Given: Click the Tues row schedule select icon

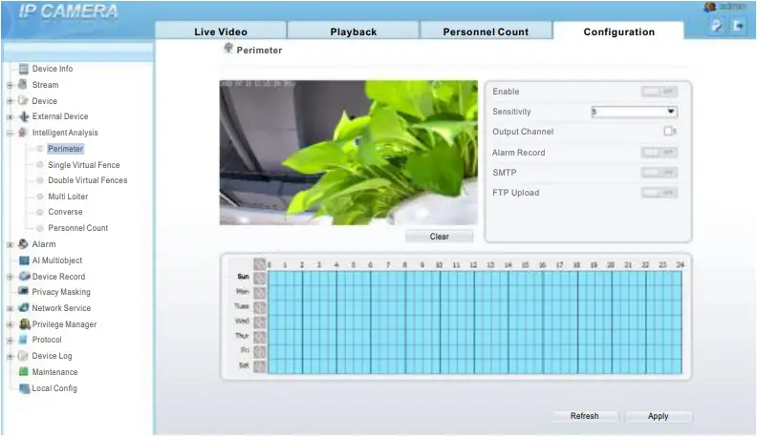Looking at the screenshot, I should (x=260, y=307).
